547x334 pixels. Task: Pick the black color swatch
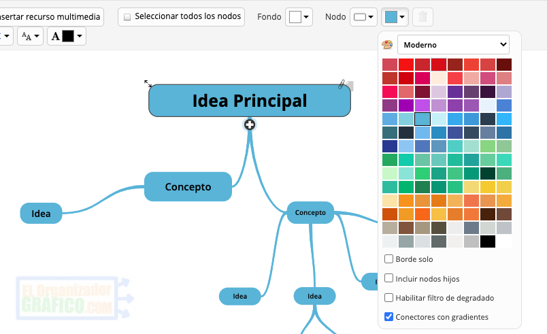point(487,241)
